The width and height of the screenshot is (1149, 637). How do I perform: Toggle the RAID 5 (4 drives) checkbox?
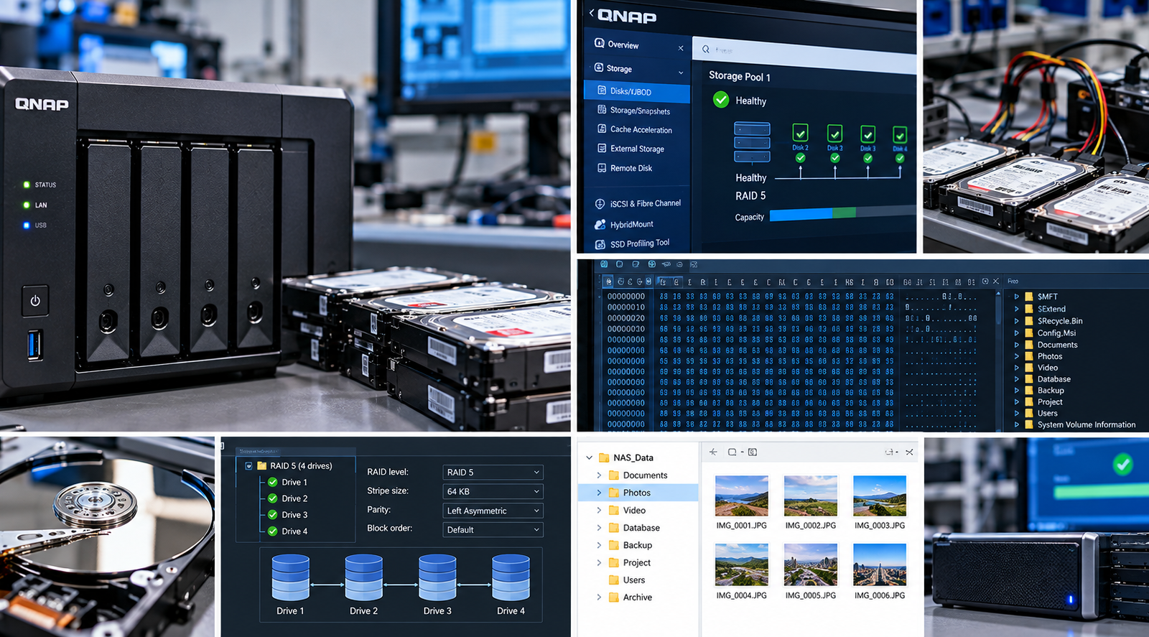click(249, 466)
